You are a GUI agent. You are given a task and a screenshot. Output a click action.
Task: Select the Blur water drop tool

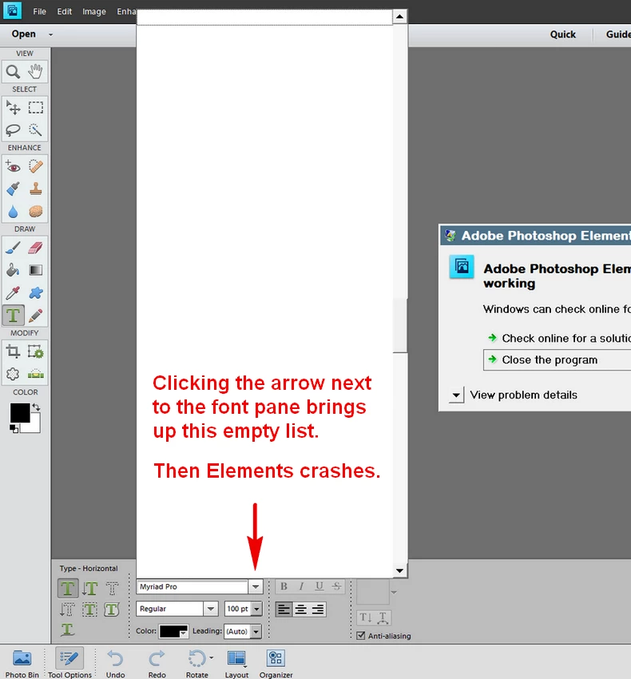[x=13, y=212]
